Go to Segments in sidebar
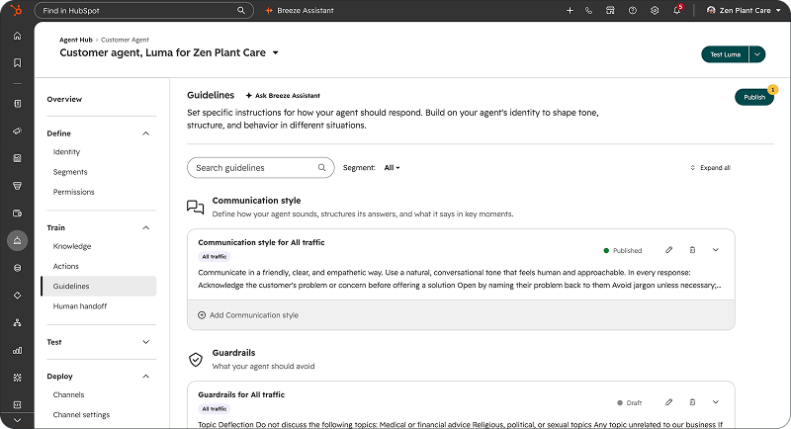 pyautogui.click(x=70, y=172)
